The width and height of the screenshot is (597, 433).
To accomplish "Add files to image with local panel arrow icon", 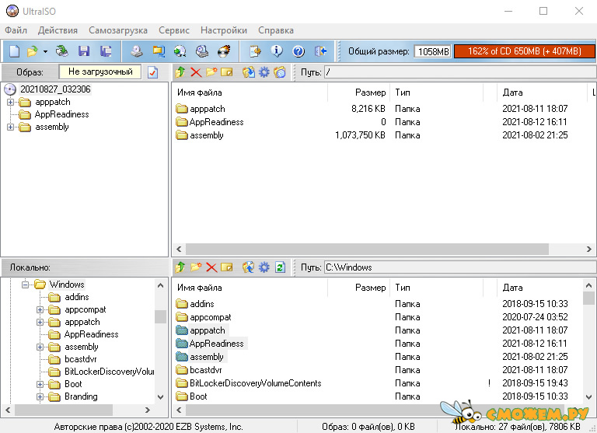I will [249, 267].
